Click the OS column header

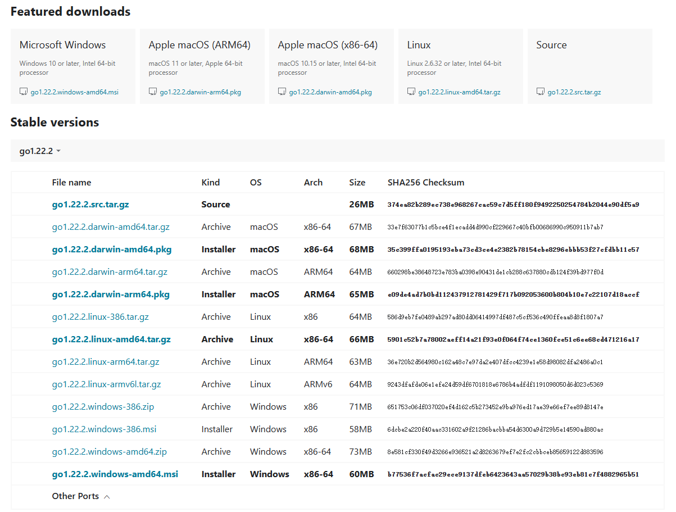pyautogui.click(x=256, y=183)
